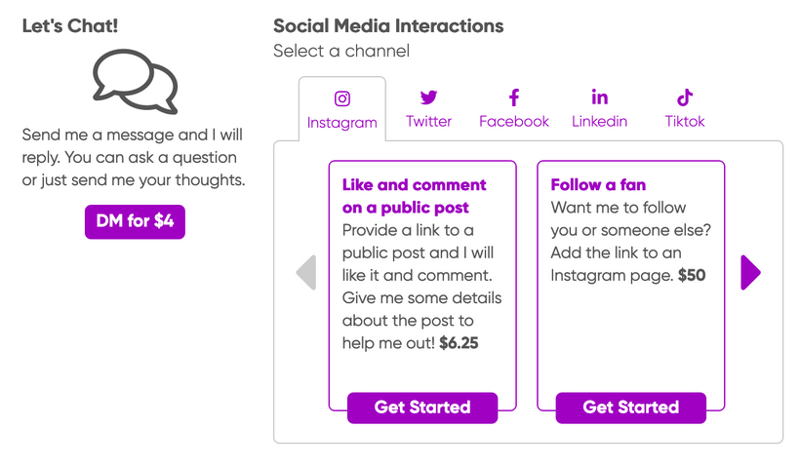This screenshot has height=466, width=800.
Task: Click the Tiktok note icon
Action: coord(685,97)
